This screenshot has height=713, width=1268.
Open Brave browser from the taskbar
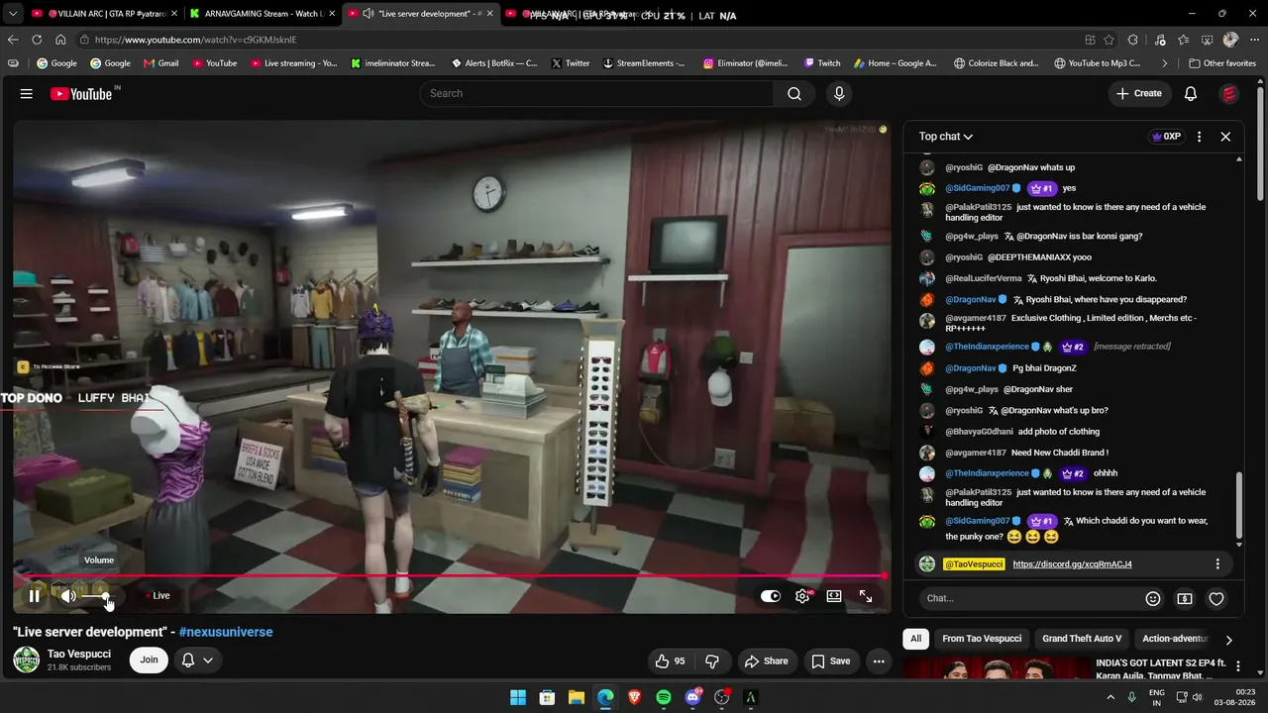pyautogui.click(x=634, y=697)
